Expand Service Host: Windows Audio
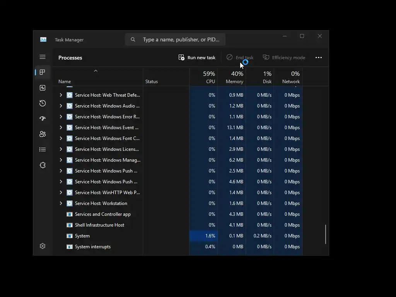The height and width of the screenshot is (297, 396). (61, 106)
